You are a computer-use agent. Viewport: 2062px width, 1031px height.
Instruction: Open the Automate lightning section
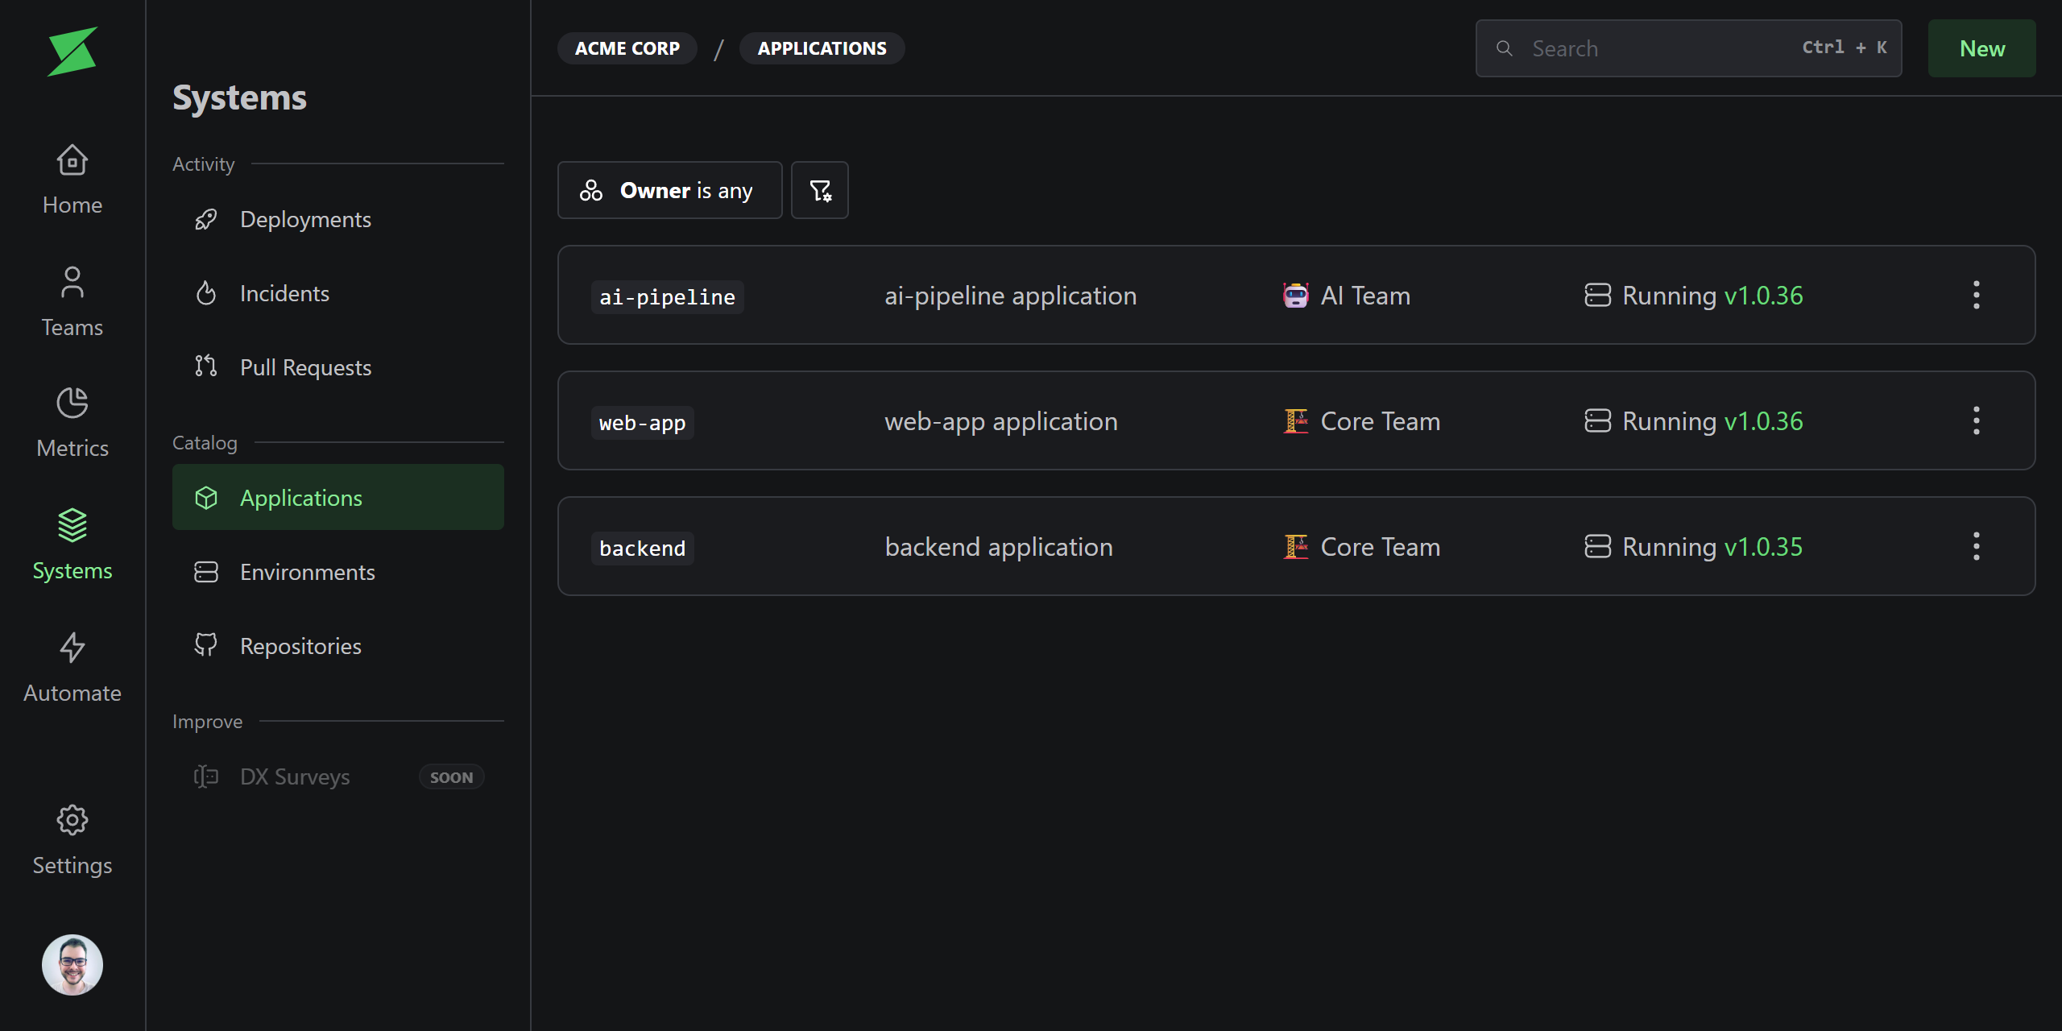click(x=72, y=668)
